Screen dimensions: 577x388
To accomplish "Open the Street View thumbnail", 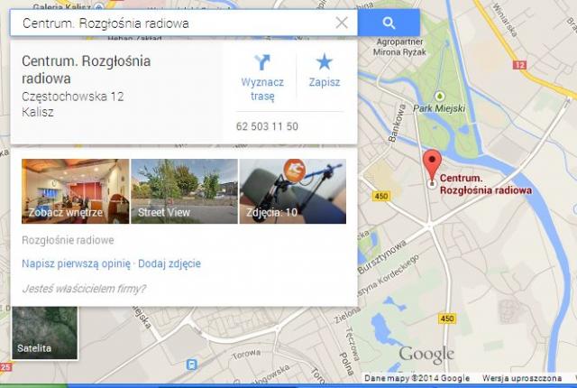I will (x=184, y=191).
